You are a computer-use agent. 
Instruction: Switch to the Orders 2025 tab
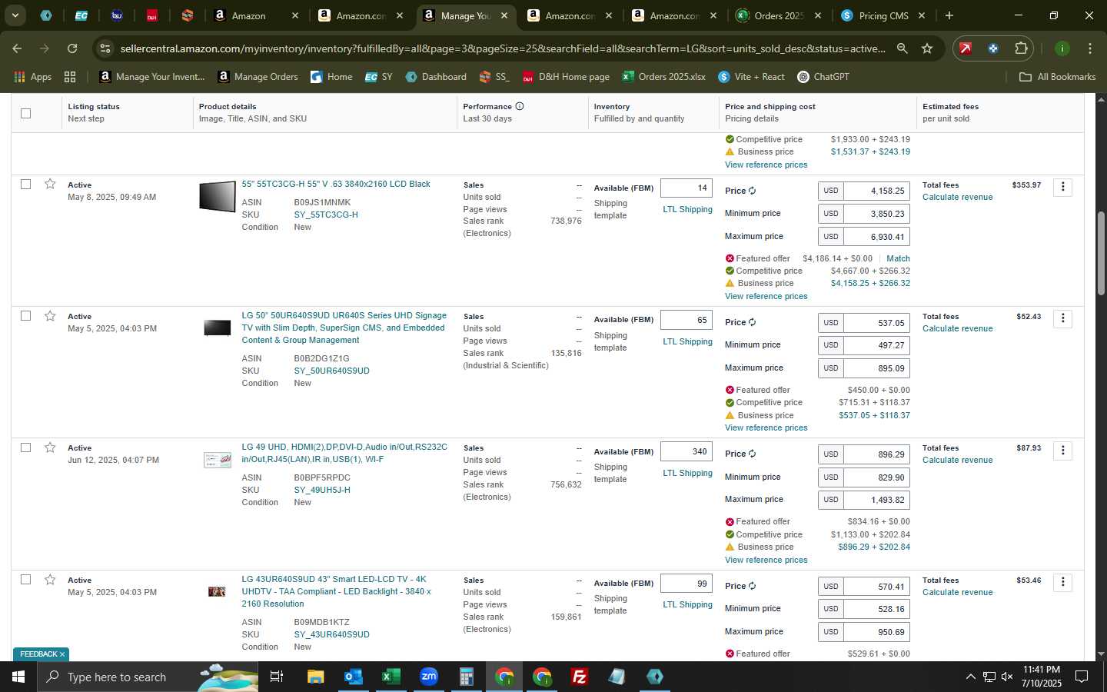(778, 15)
